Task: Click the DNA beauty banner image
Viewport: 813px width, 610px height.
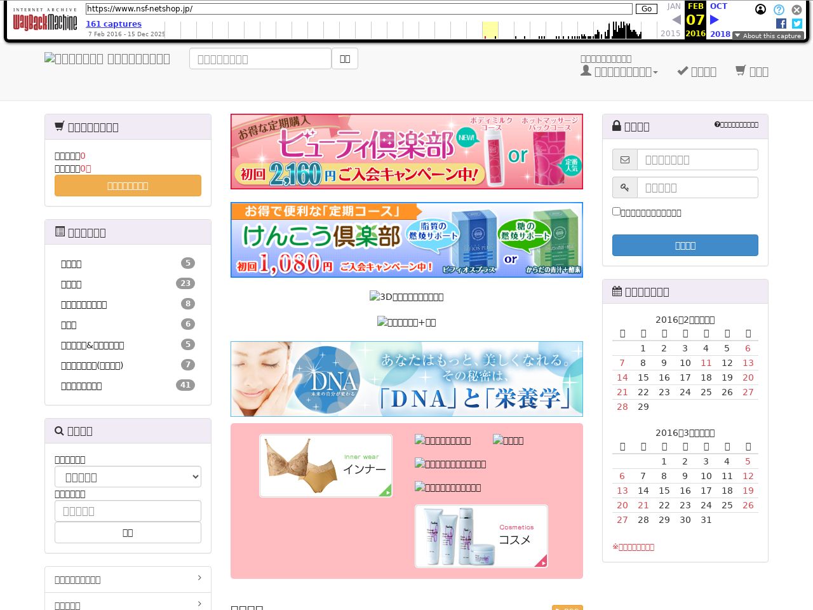Action: coord(406,379)
